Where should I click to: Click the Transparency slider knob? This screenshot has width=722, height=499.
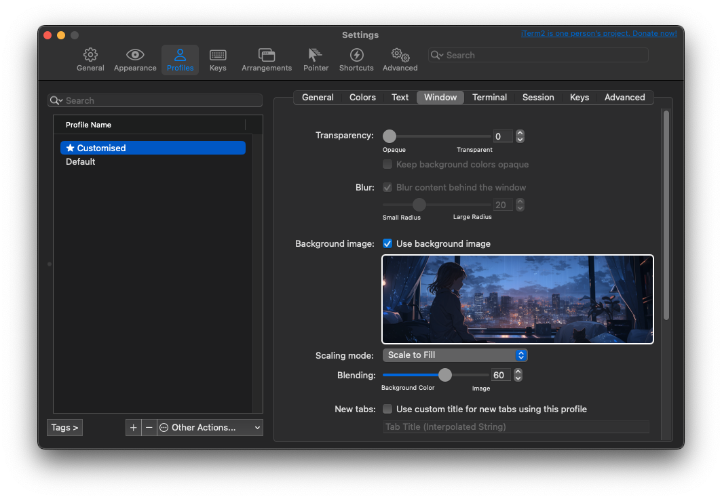click(389, 136)
